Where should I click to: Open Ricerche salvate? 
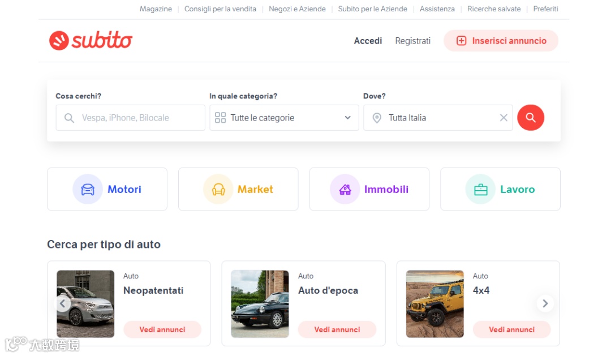(494, 8)
